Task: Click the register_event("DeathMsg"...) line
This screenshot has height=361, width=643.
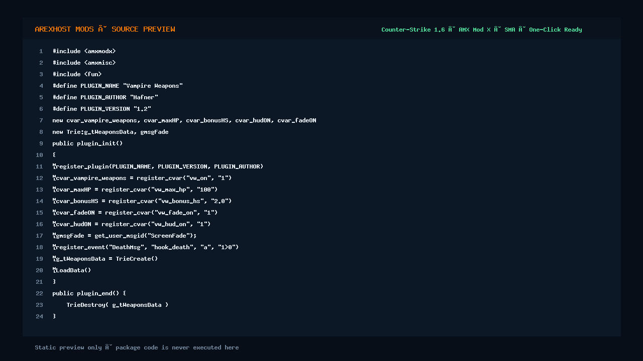Action: click(146, 247)
